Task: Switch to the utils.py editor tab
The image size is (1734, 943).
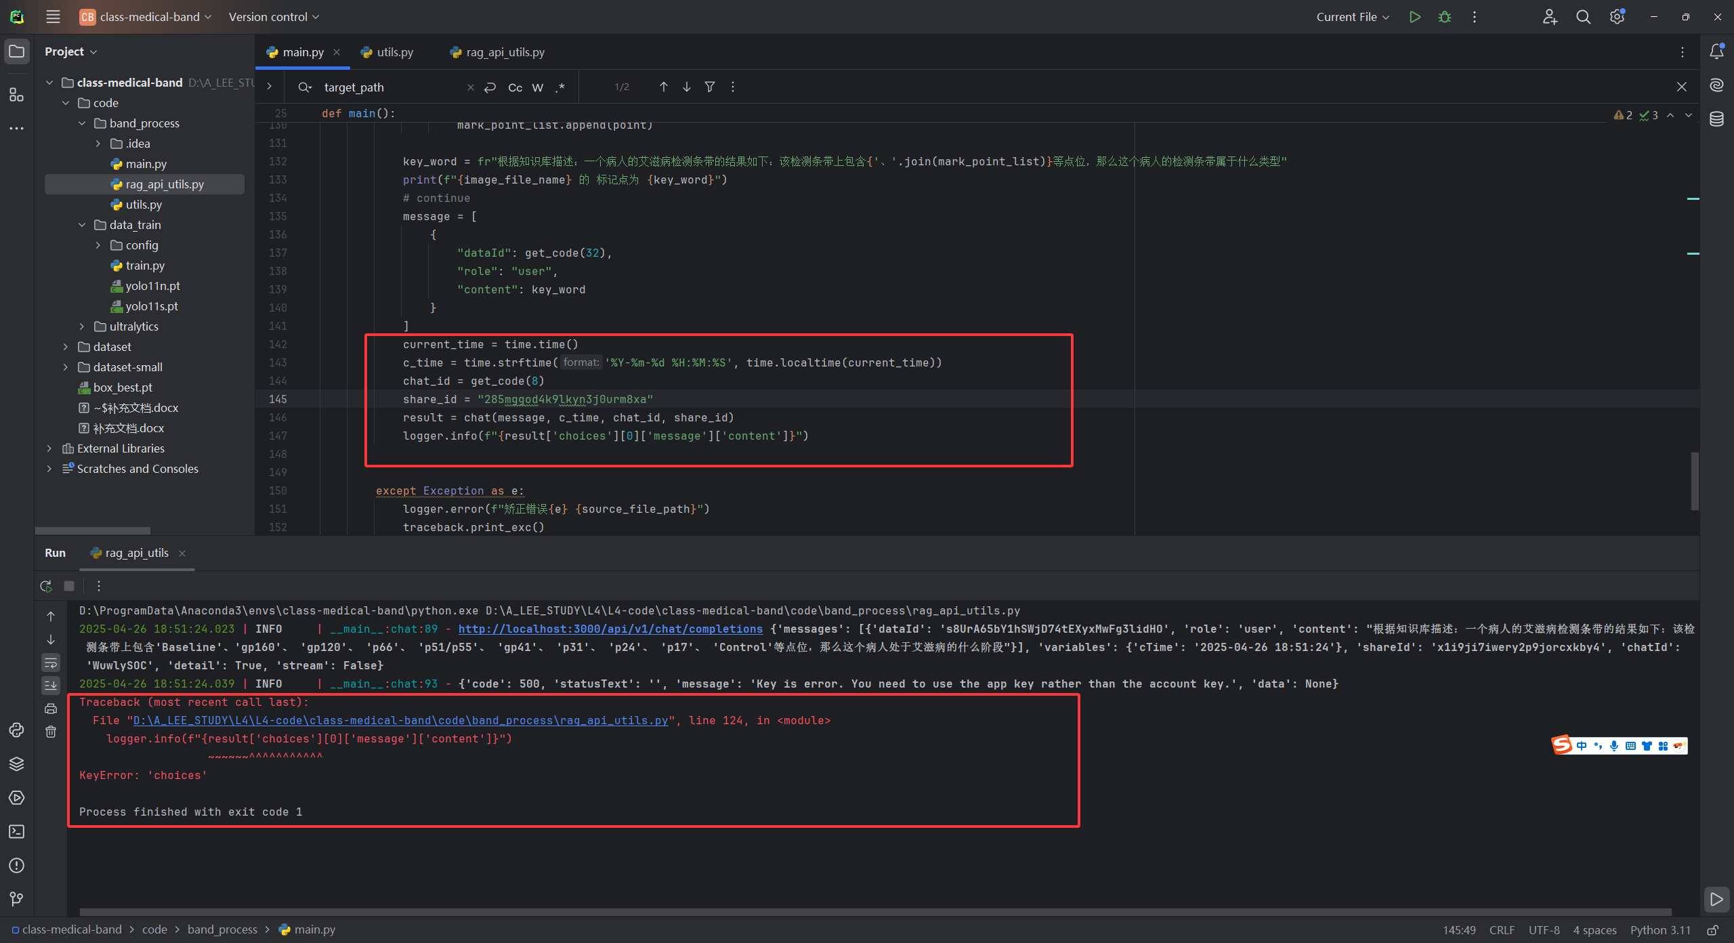Action: point(394,52)
